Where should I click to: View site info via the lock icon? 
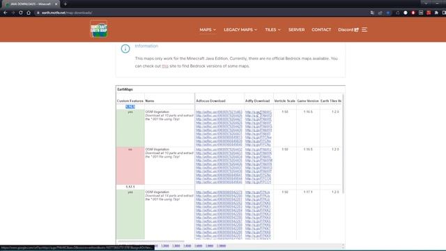point(38,13)
